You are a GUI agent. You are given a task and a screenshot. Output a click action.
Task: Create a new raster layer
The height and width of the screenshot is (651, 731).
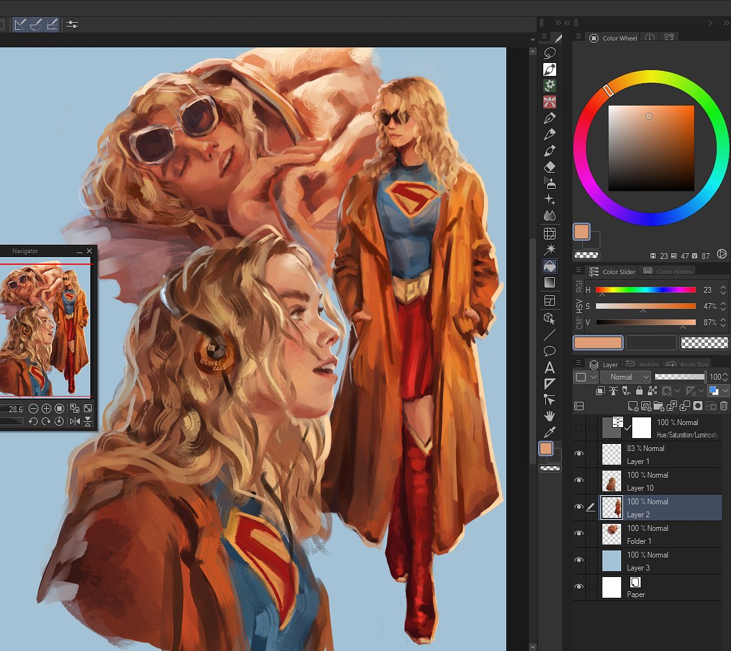pos(633,406)
